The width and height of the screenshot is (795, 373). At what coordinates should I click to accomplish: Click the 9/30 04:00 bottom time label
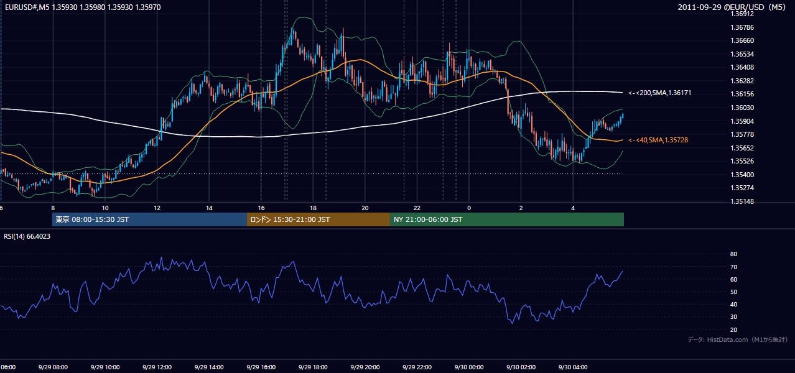(572, 367)
